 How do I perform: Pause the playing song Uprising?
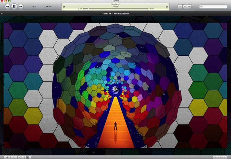(x=14, y=6)
